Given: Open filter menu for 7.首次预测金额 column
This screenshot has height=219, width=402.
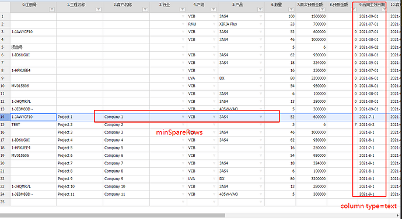Looking at the screenshot, I should click(322, 9).
